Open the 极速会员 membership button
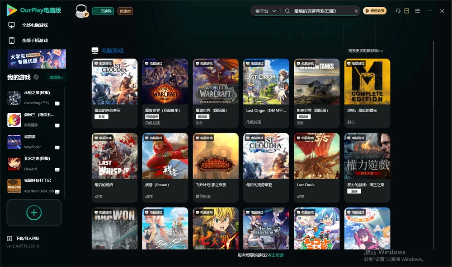Viewport: 452px width, 267px height. pyautogui.click(x=375, y=11)
